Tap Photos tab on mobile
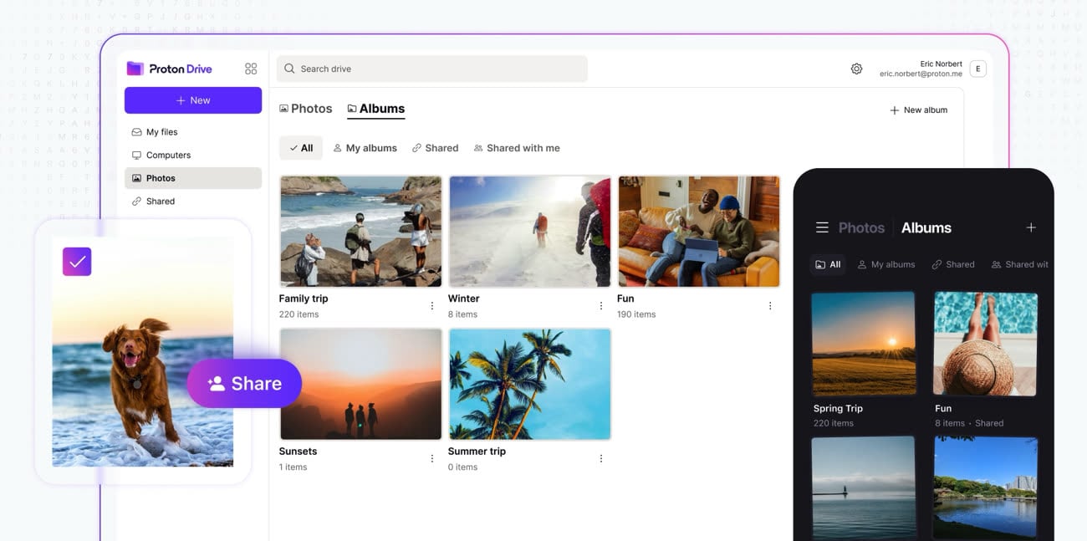Viewport: 1087px width, 541px height. [x=861, y=227]
